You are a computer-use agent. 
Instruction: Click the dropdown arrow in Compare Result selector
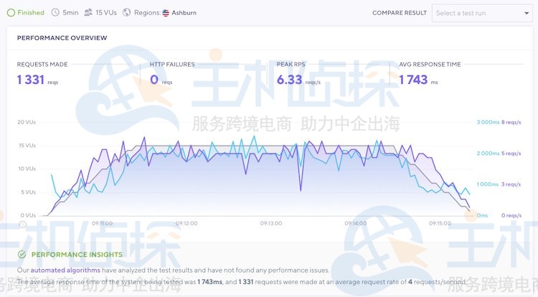pyautogui.click(x=527, y=14)
